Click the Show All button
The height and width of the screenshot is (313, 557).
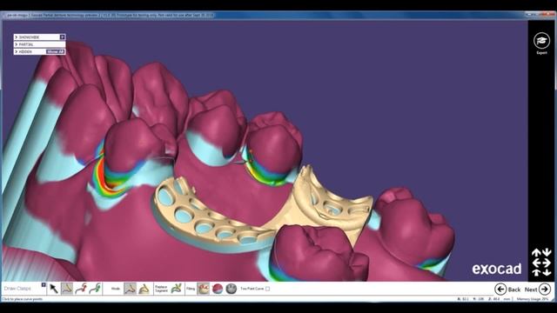[x=55, y=52]
